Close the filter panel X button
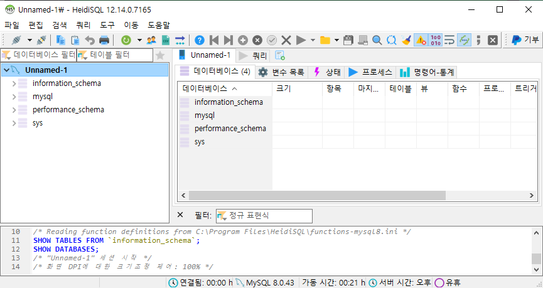The image size is (543, 288). [180, 215]
